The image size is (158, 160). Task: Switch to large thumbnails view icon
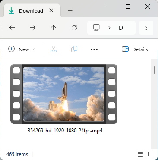[x=151, y=154]
